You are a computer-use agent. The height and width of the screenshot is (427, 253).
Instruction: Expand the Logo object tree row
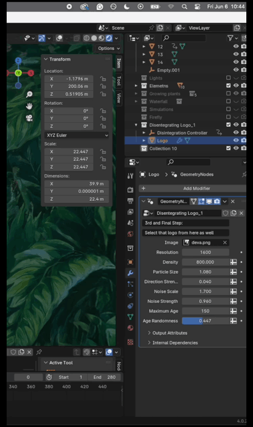(x=144, y=141)
